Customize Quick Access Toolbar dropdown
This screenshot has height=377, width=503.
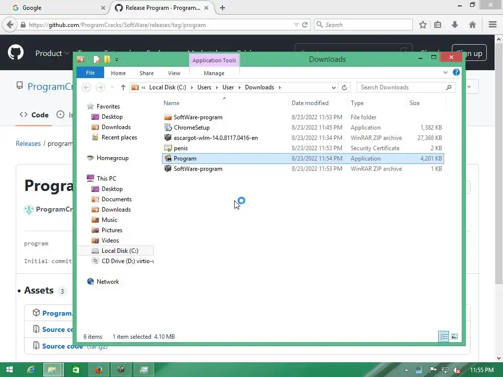[x=116, y=59]
